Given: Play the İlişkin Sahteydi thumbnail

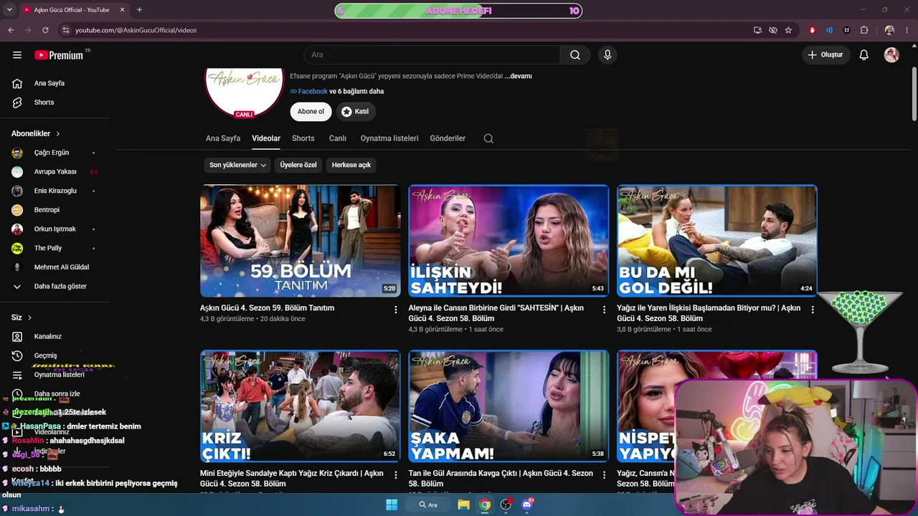Looking at the screenshot, I should click(508, 241).
